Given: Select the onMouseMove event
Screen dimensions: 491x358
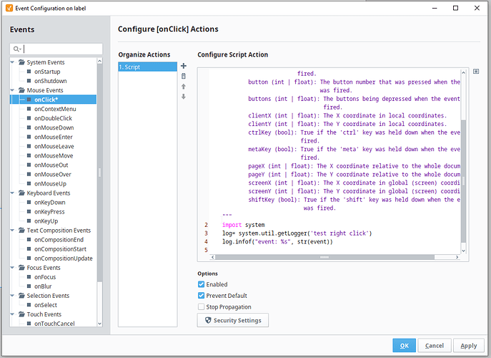Looking at the screenshot, I should point(54,155).
